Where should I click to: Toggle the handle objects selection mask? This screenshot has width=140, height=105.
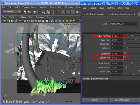(x=63, y=12)
